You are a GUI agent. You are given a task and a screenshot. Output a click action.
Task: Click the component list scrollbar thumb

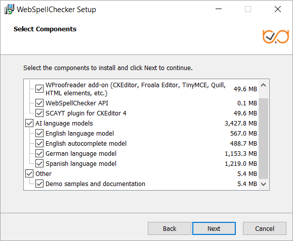pos(264,139)
